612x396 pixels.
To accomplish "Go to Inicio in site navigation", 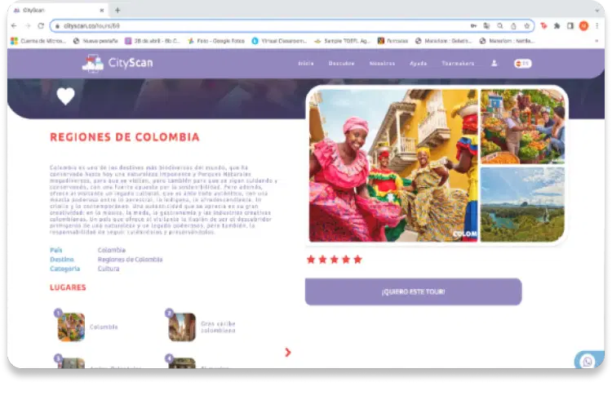I will (306, 63).
